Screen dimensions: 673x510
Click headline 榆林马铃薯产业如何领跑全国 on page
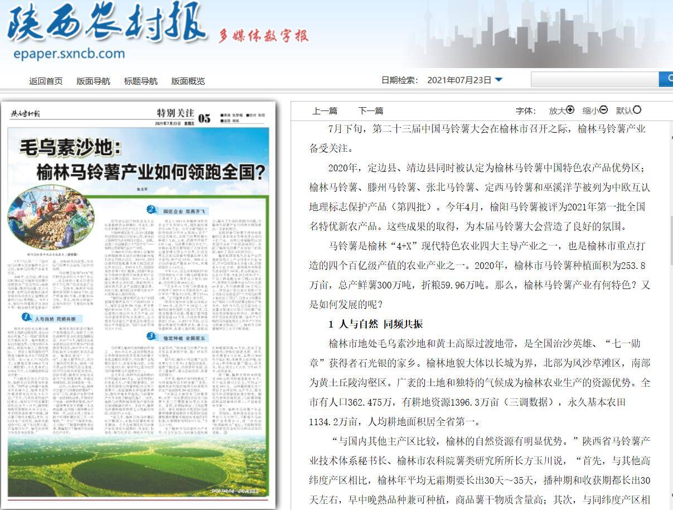click(x=151, y=171)
